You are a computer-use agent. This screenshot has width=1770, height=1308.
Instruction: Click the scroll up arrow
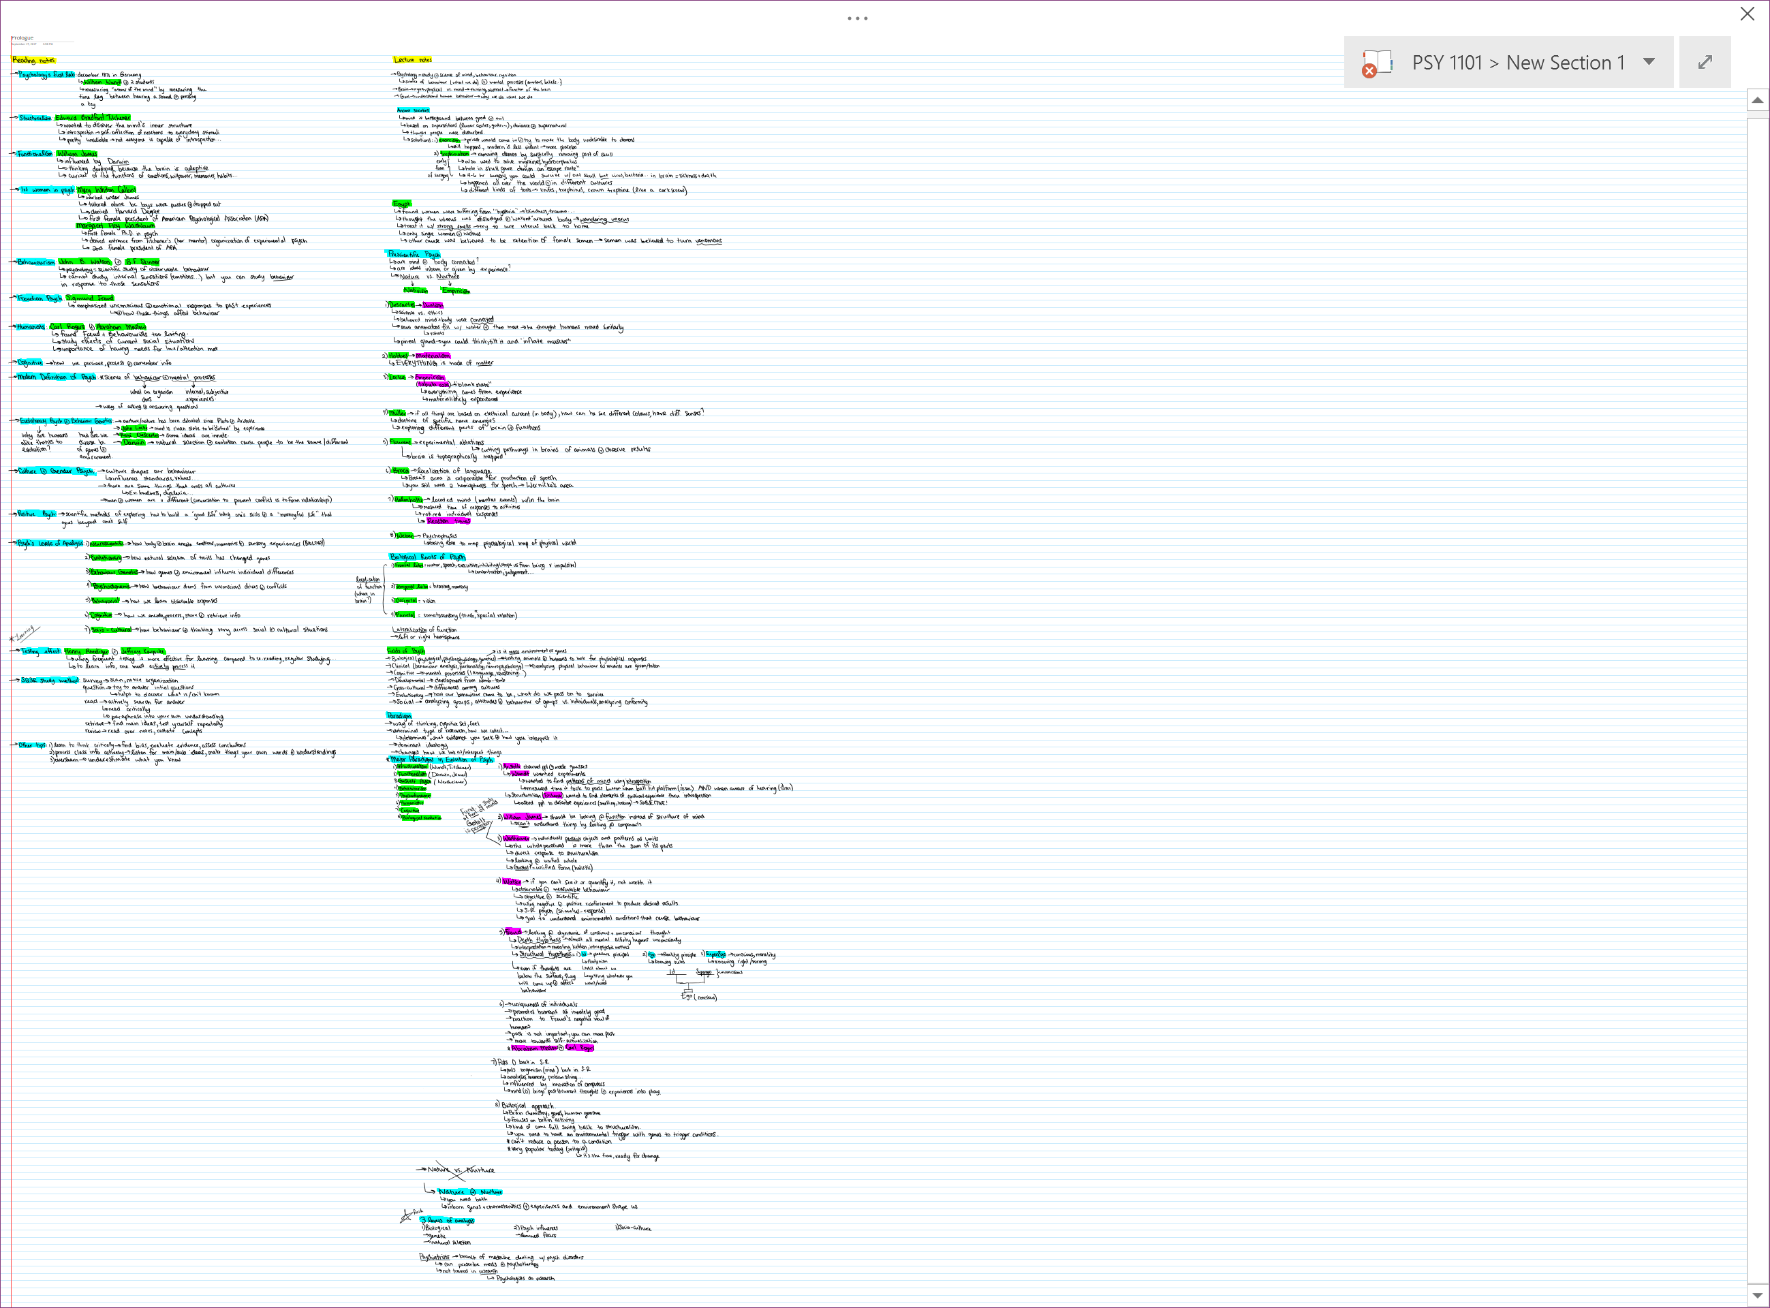click(1757, 99)
